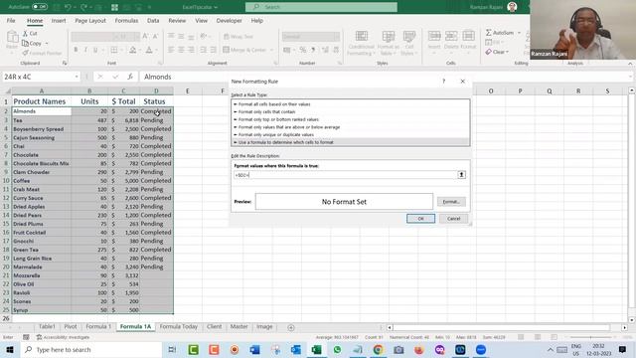Toggle Underline formatting
The image size is (636, 358).
pos(95,50)
